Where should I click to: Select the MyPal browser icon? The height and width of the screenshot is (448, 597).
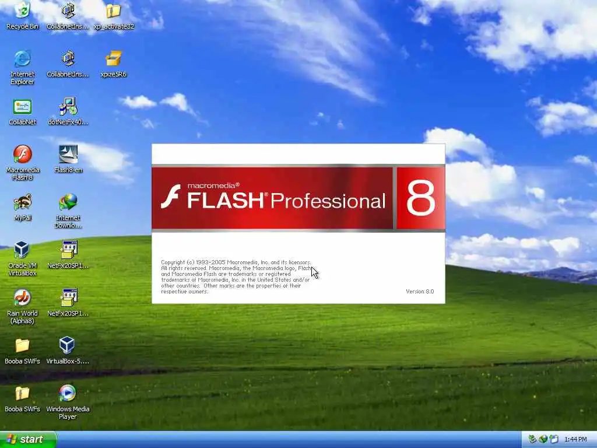pyautogui.click(x=23, y=208)
